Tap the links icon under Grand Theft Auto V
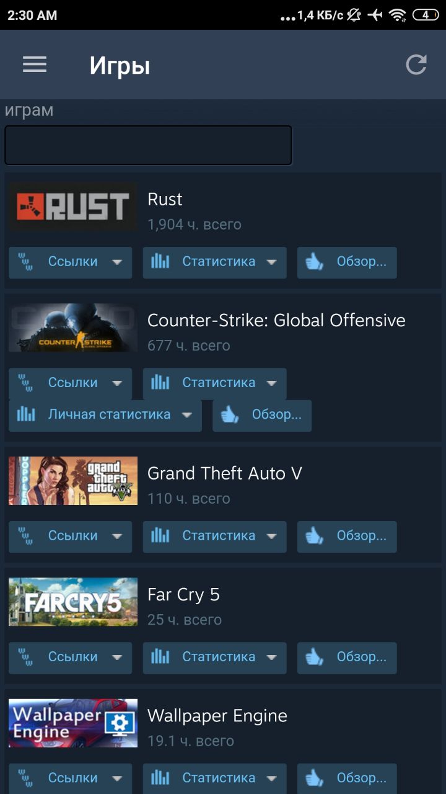 (x=25, y=537)
